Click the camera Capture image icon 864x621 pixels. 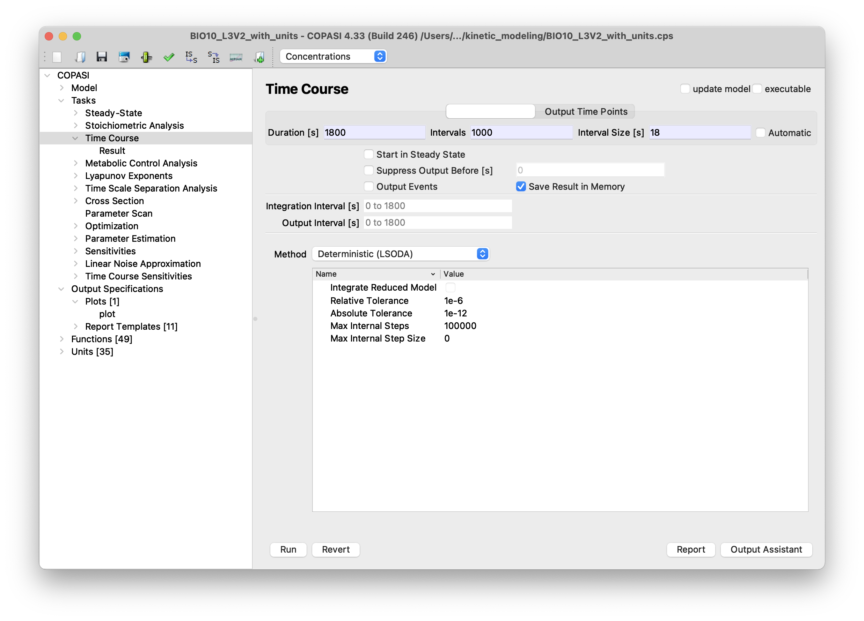124,57
